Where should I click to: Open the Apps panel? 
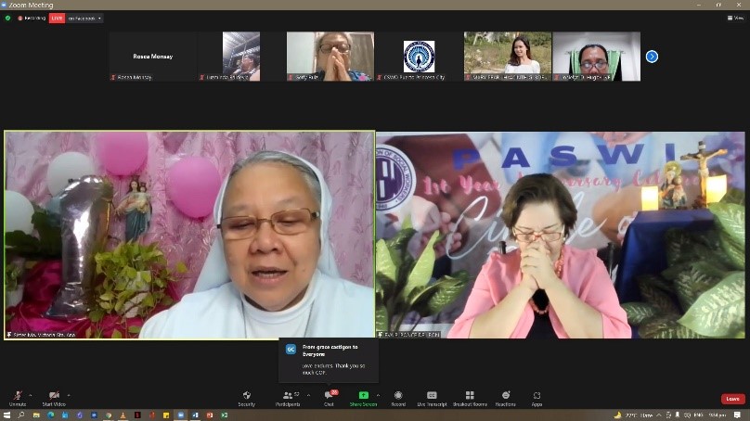(537, 396)
